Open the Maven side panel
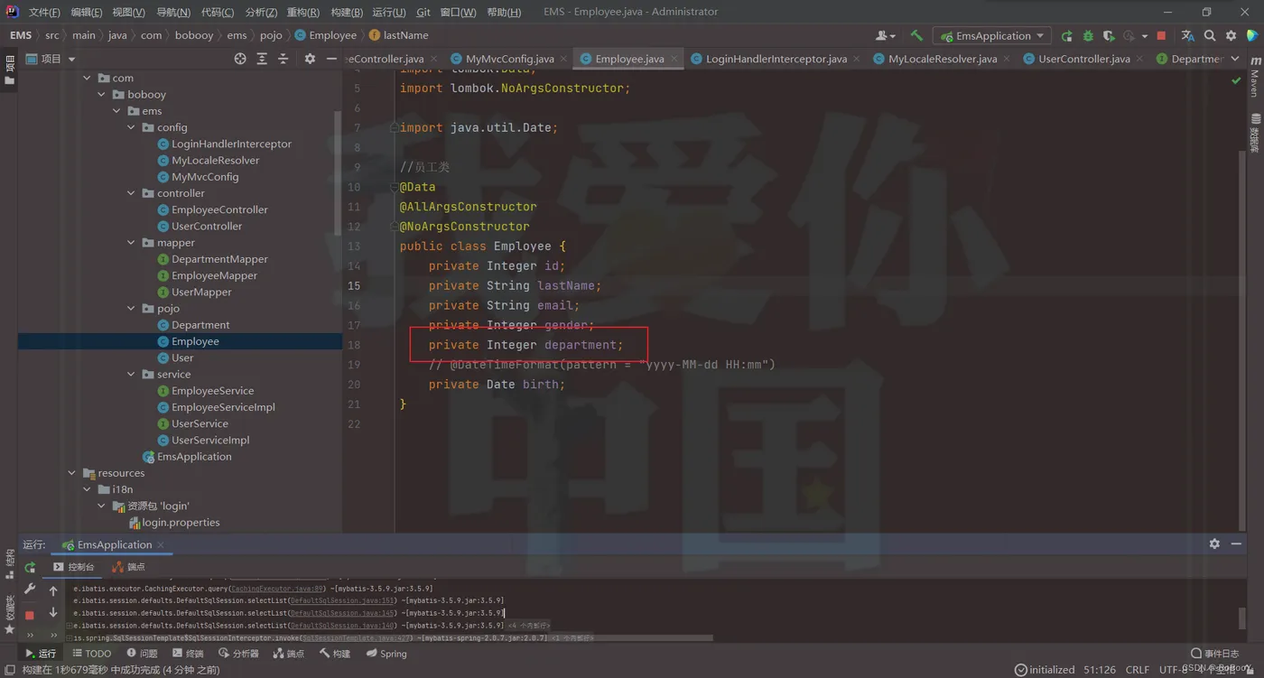 pos(1255,77)
